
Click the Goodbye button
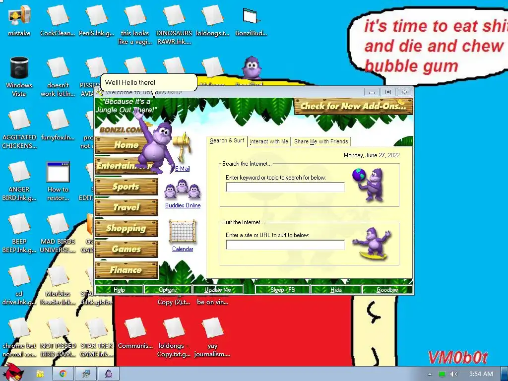click(387, 290)
